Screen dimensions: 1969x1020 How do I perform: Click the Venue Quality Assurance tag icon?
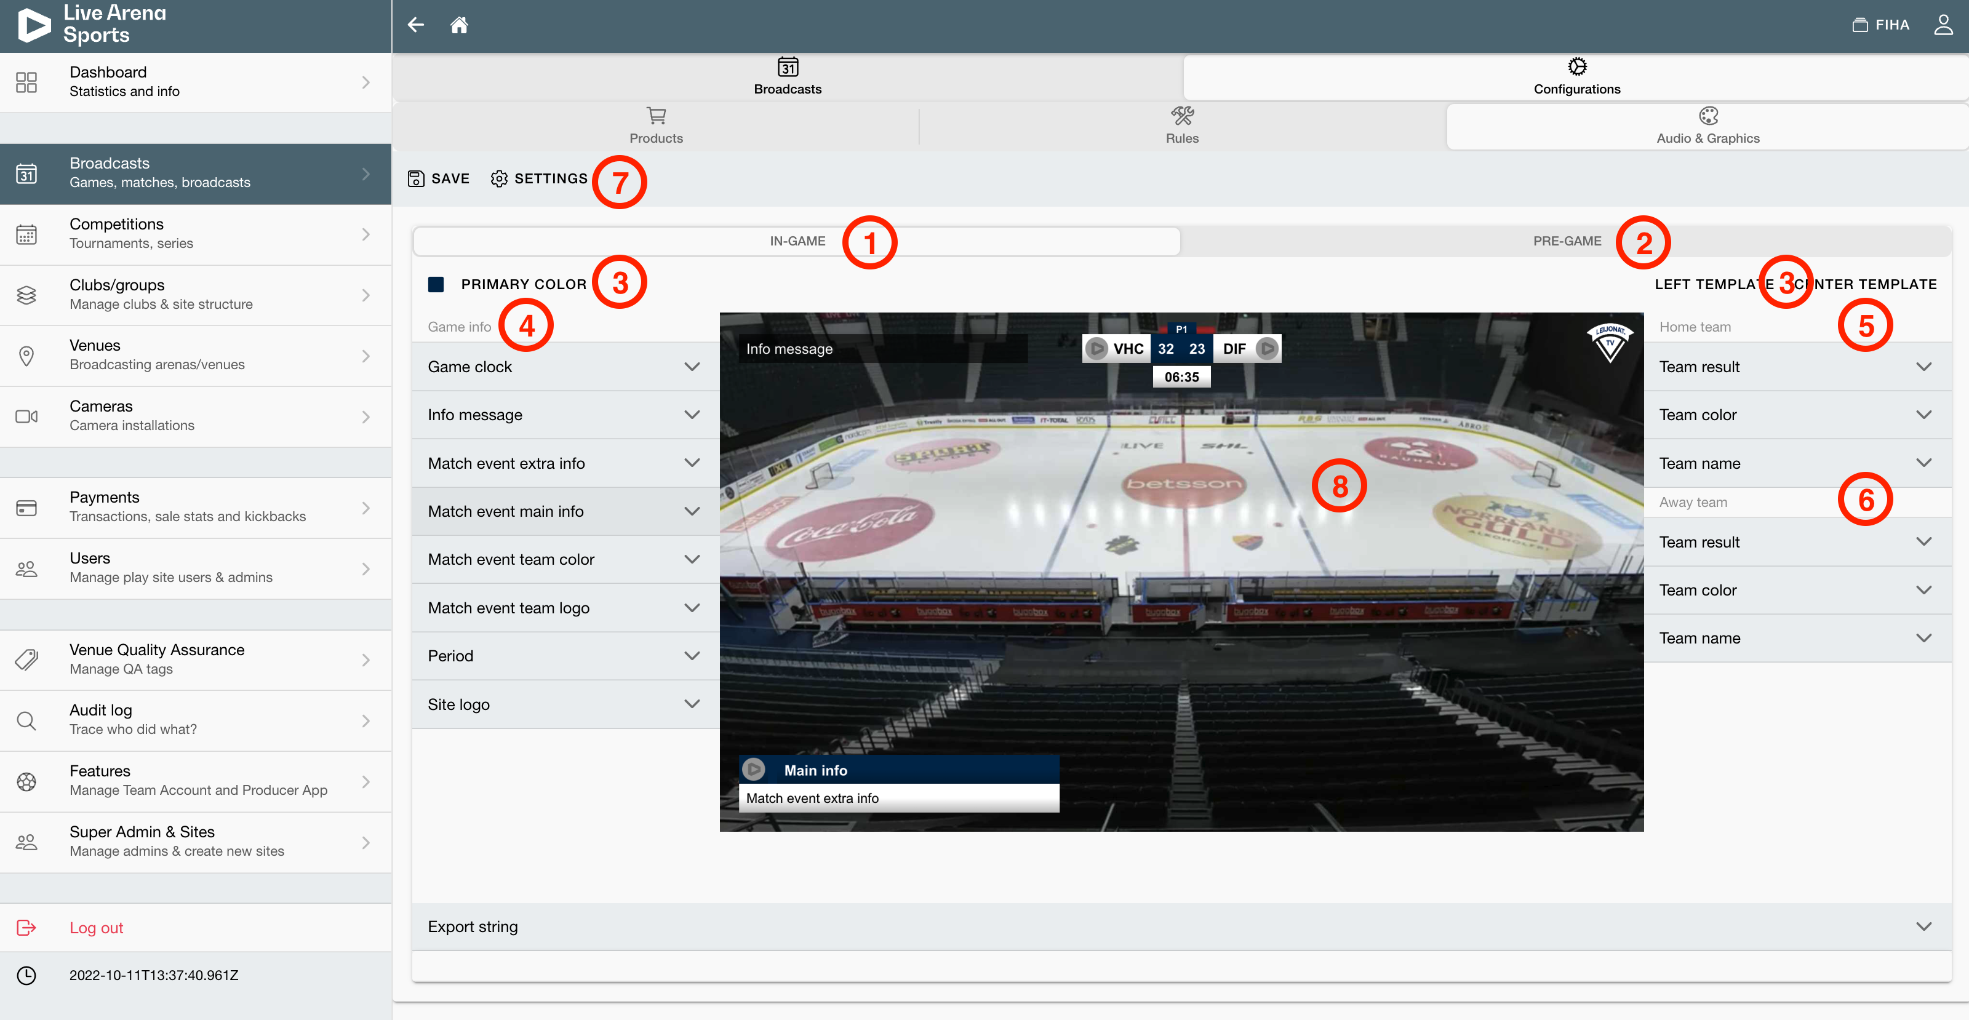tap(26, 660)
